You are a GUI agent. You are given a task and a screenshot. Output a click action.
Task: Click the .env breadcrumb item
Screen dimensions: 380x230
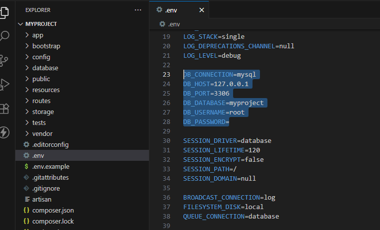click(x=174, y=24)
